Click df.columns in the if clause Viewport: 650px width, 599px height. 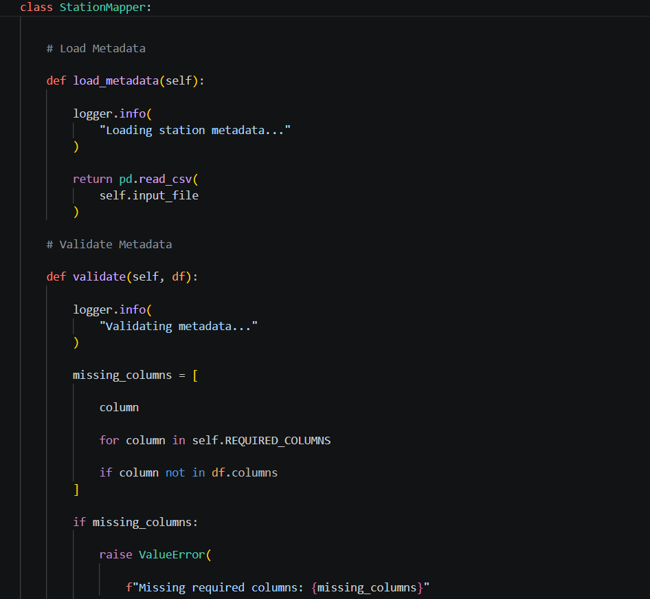(245, 473)
